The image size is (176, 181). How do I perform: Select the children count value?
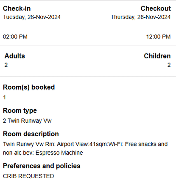(169, 65)
